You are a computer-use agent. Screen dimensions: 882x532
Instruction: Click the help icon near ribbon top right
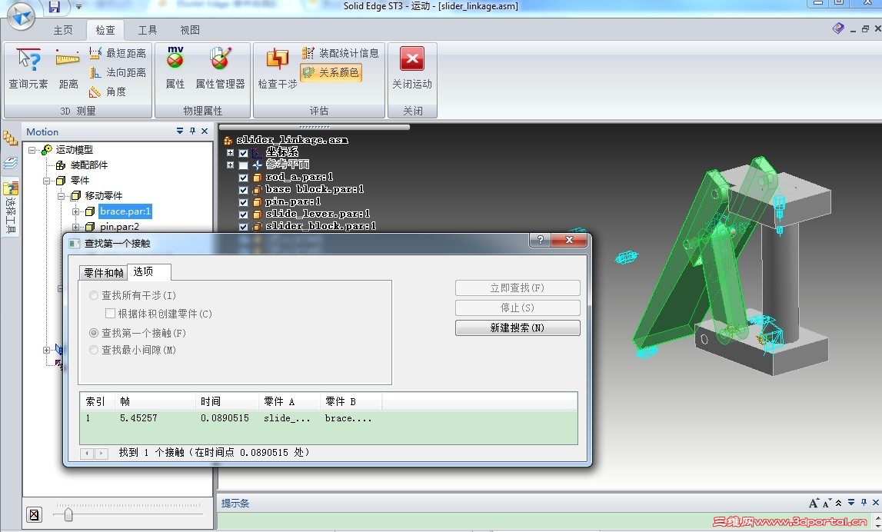[x=838, y=28]
